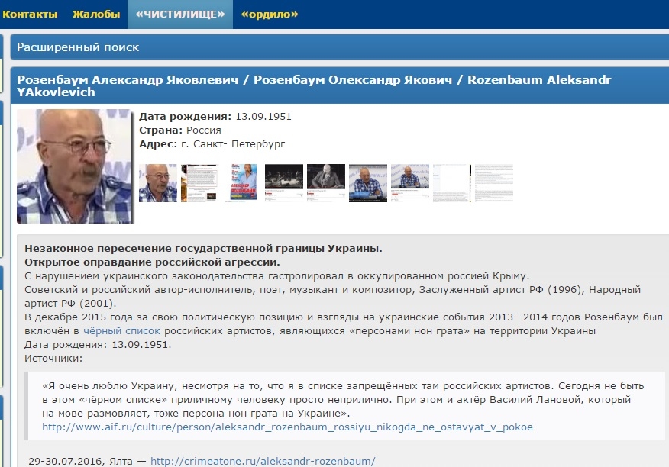Open the «ордило» tab
Viewport: 669px width, 467px height.
tap(269, 14)
